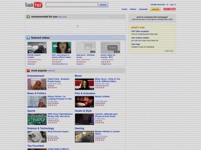Open the Sports category
Image resolution: width=201 pixels, height=150 pixels.
31,111
